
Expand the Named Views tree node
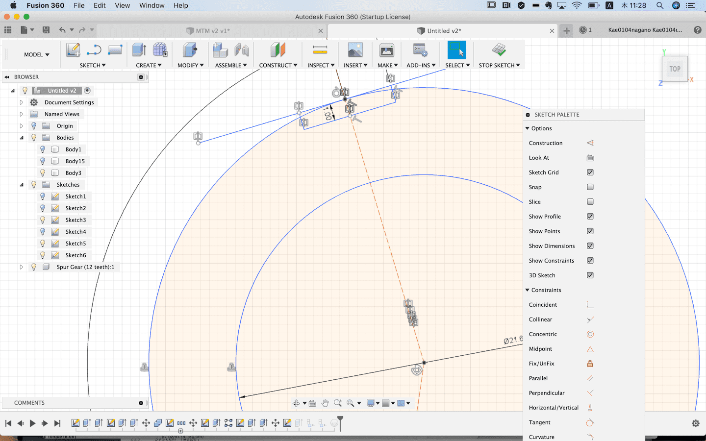point(22,114)
